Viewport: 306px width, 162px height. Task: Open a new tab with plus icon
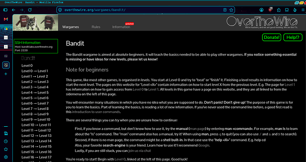(x=6, y=74)
